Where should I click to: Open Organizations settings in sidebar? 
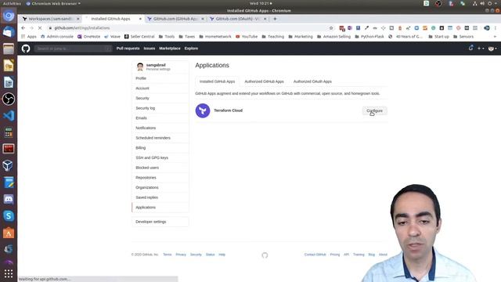(x=160, y=187)
